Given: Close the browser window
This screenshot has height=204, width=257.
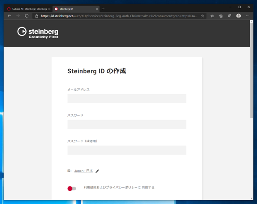Looking at the screenshot, I should (x=248, y=7).
